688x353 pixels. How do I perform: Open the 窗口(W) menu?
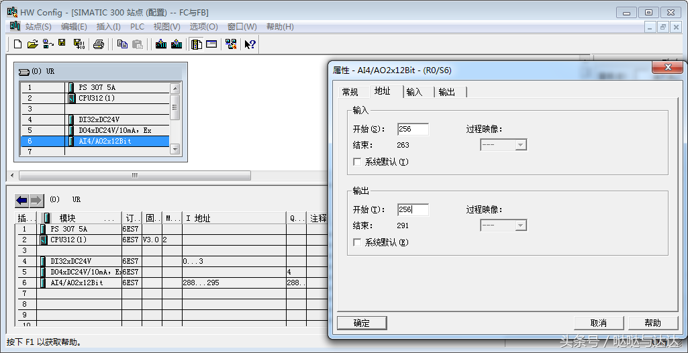(x=242, y=27)
